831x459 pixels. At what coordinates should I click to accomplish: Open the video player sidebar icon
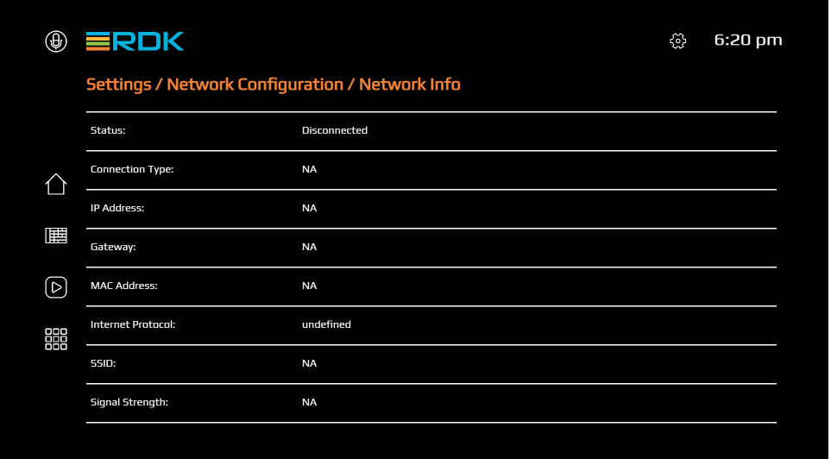pos(56,287)
